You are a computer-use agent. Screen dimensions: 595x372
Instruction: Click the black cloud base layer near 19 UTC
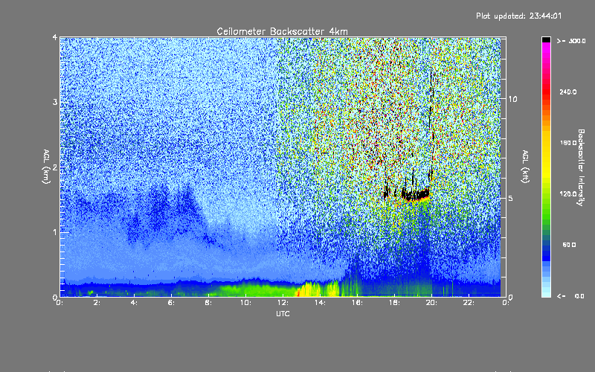pyautogui.click(x=414, y=195)
